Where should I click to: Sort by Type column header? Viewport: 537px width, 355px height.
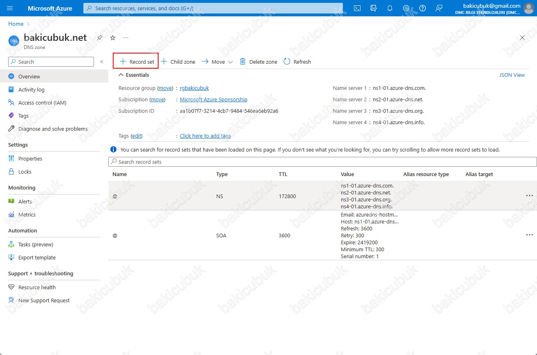pos(222,174)
